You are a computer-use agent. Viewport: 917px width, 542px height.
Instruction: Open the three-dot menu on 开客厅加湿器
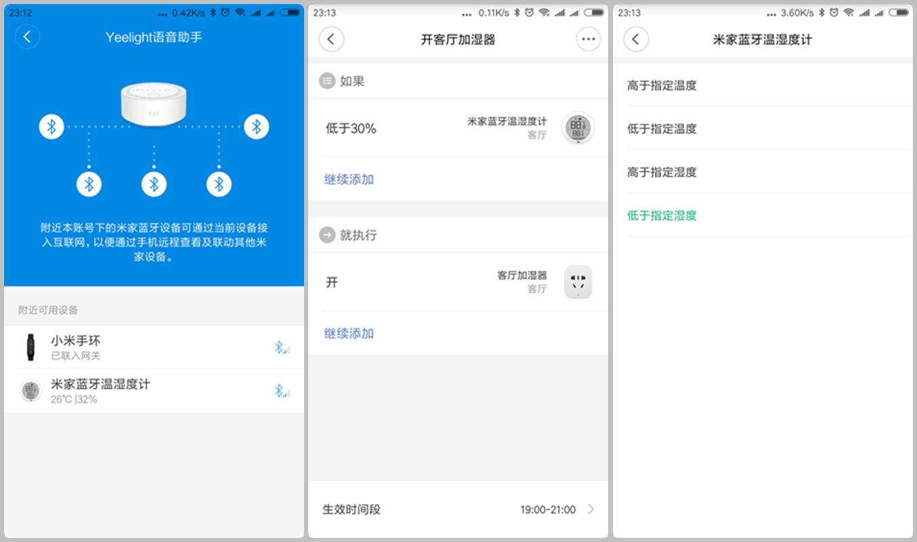click(x=588, y=39)
